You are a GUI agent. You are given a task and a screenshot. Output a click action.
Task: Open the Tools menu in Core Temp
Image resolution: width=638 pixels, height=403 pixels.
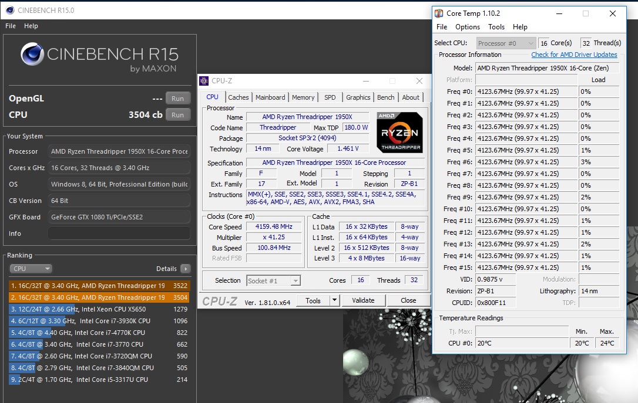click(x=496, y=27)
